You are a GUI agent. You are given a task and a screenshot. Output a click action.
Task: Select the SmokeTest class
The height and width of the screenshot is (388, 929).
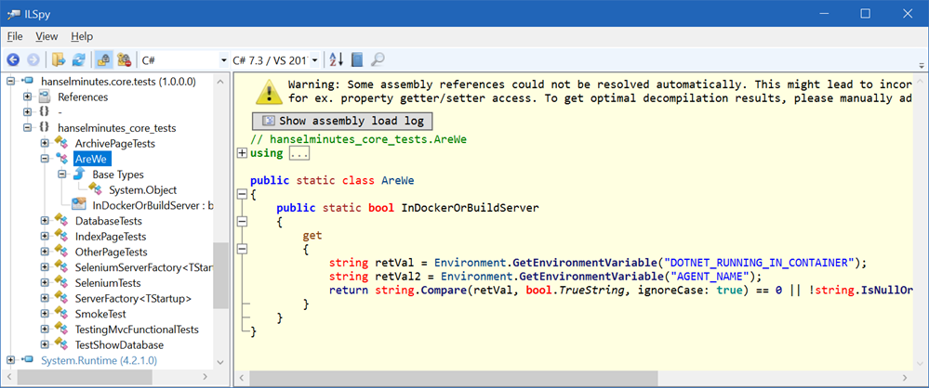100,314
